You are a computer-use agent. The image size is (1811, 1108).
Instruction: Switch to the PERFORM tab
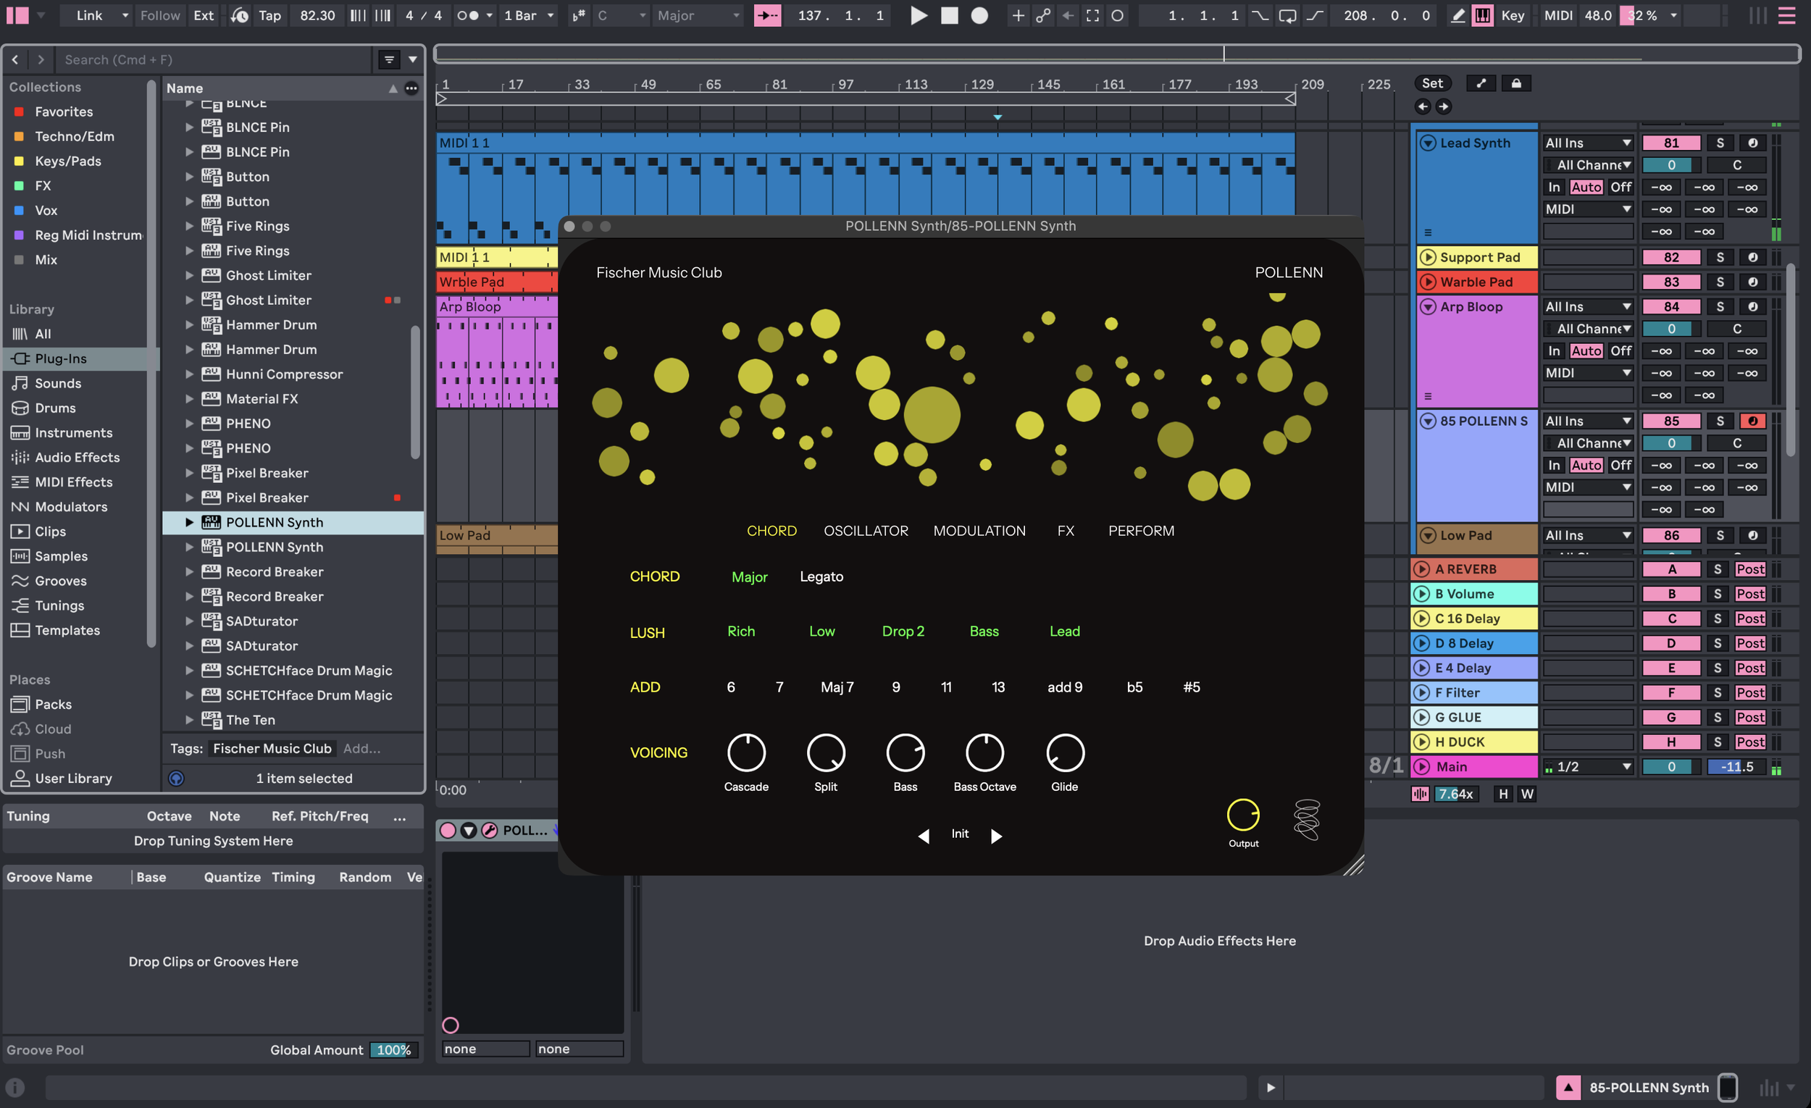(1141, 531)
